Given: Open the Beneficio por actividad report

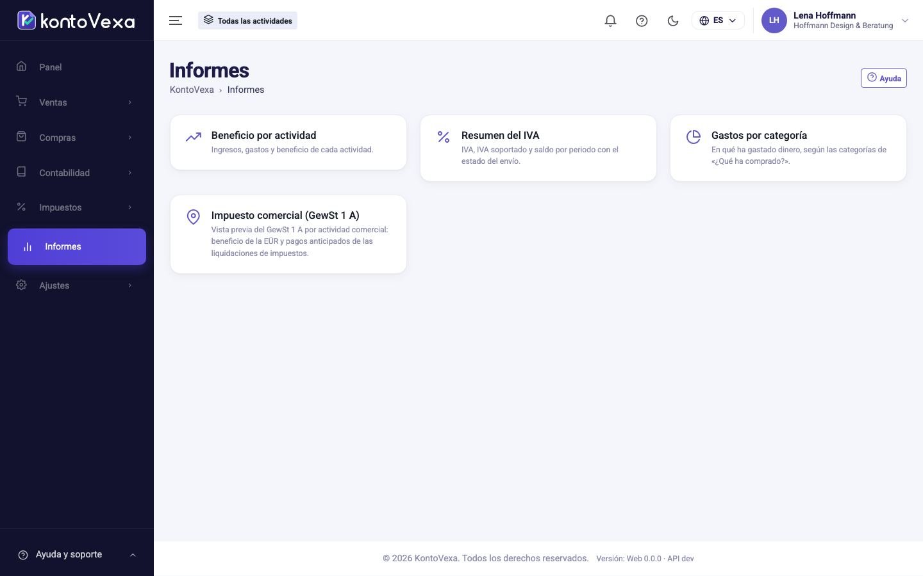Looking at the screenshot, I should coord(288,143).
